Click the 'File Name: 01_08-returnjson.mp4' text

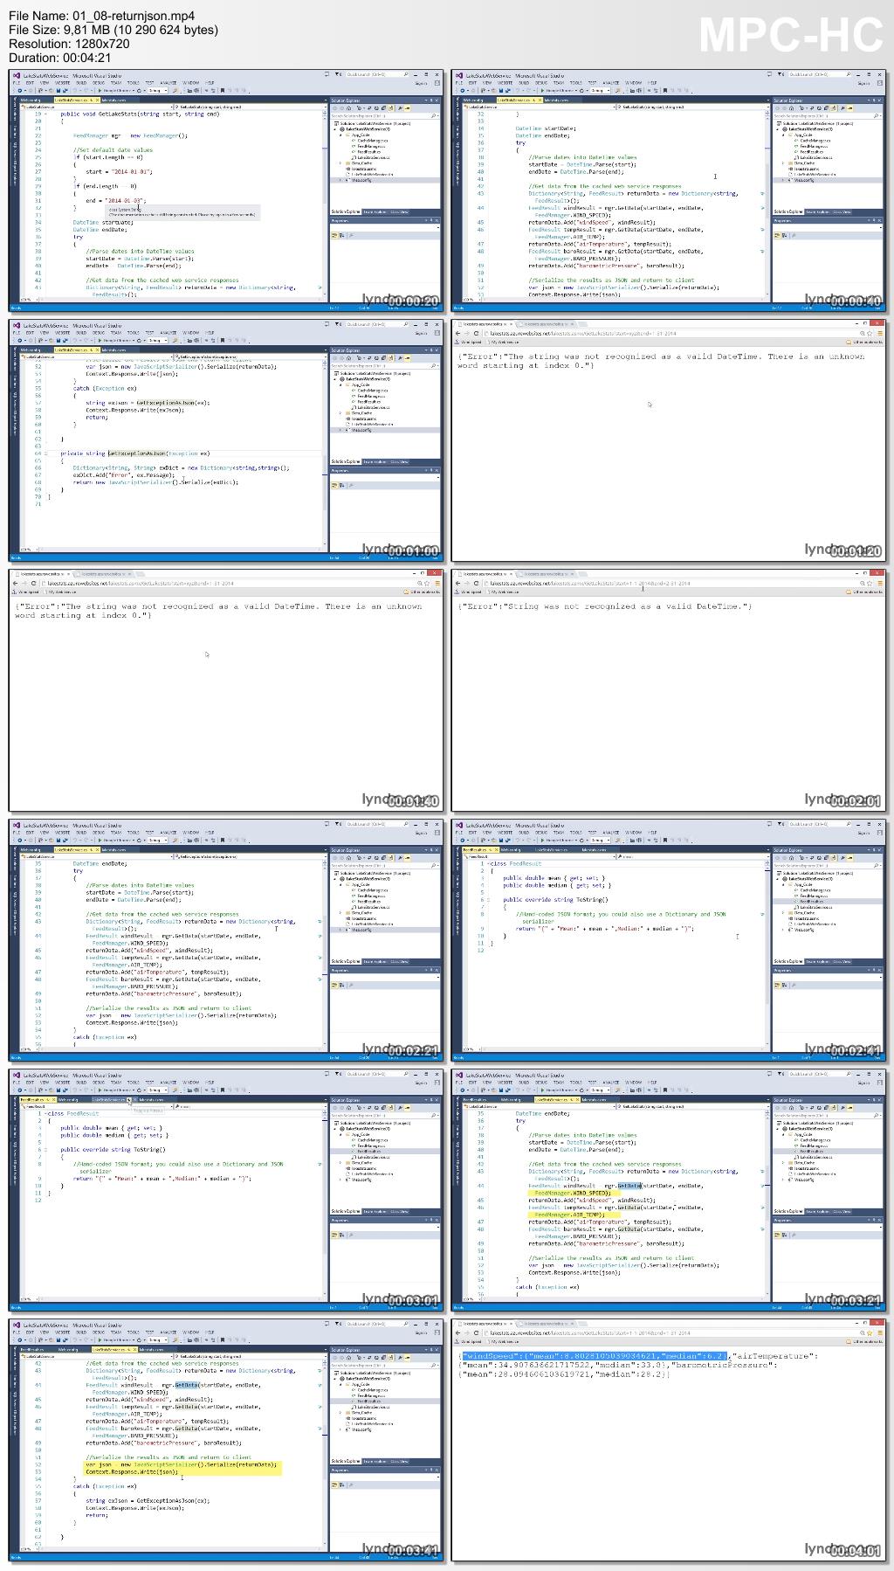[x=101, y=16]
